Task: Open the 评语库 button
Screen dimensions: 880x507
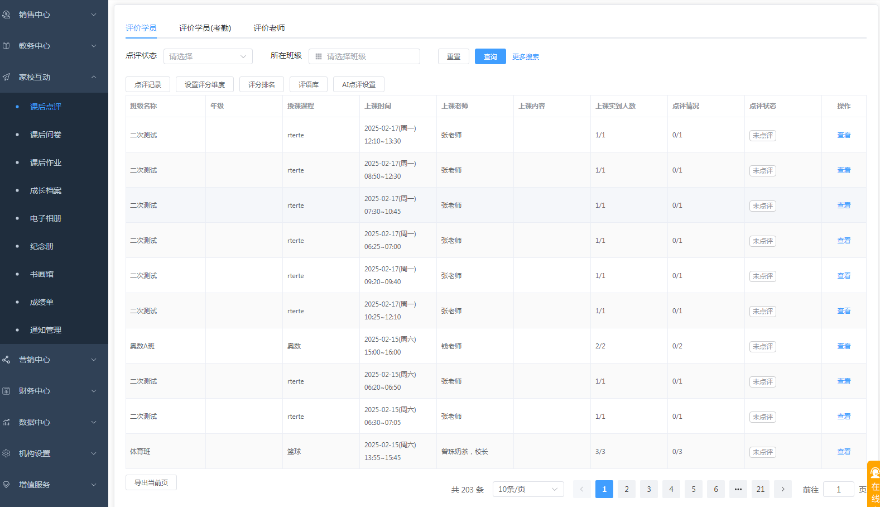Action: [x=309, y=84]
